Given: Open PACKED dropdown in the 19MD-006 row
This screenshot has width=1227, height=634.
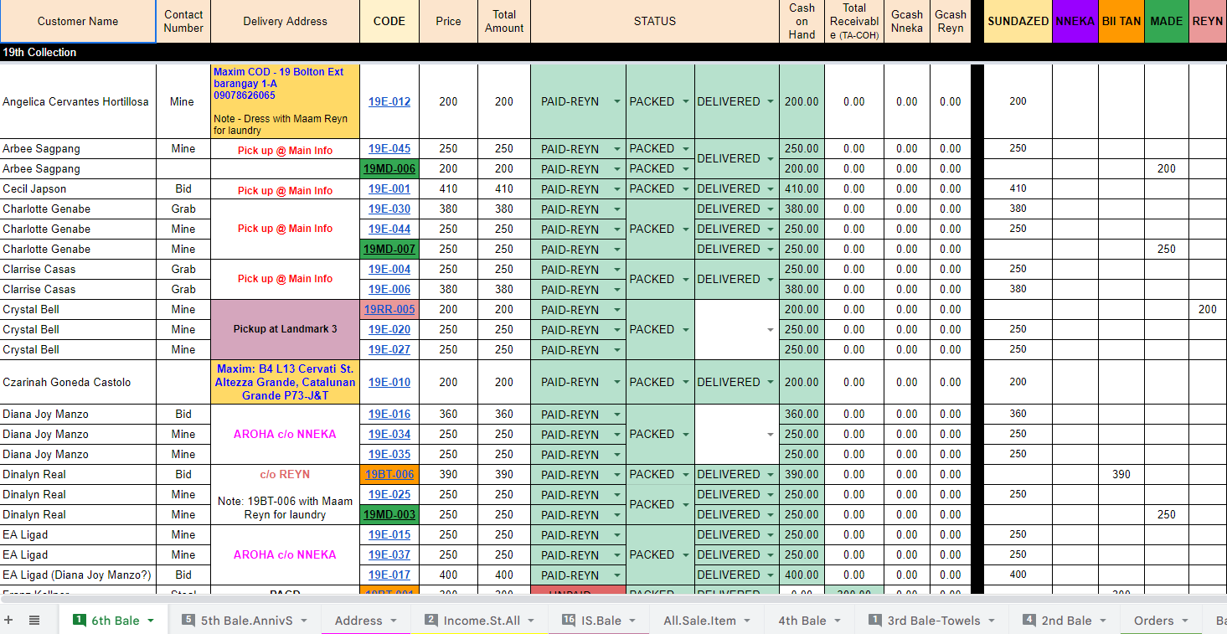Looking at the screenshot, I should pyautogui.click(x=686, y=169).
